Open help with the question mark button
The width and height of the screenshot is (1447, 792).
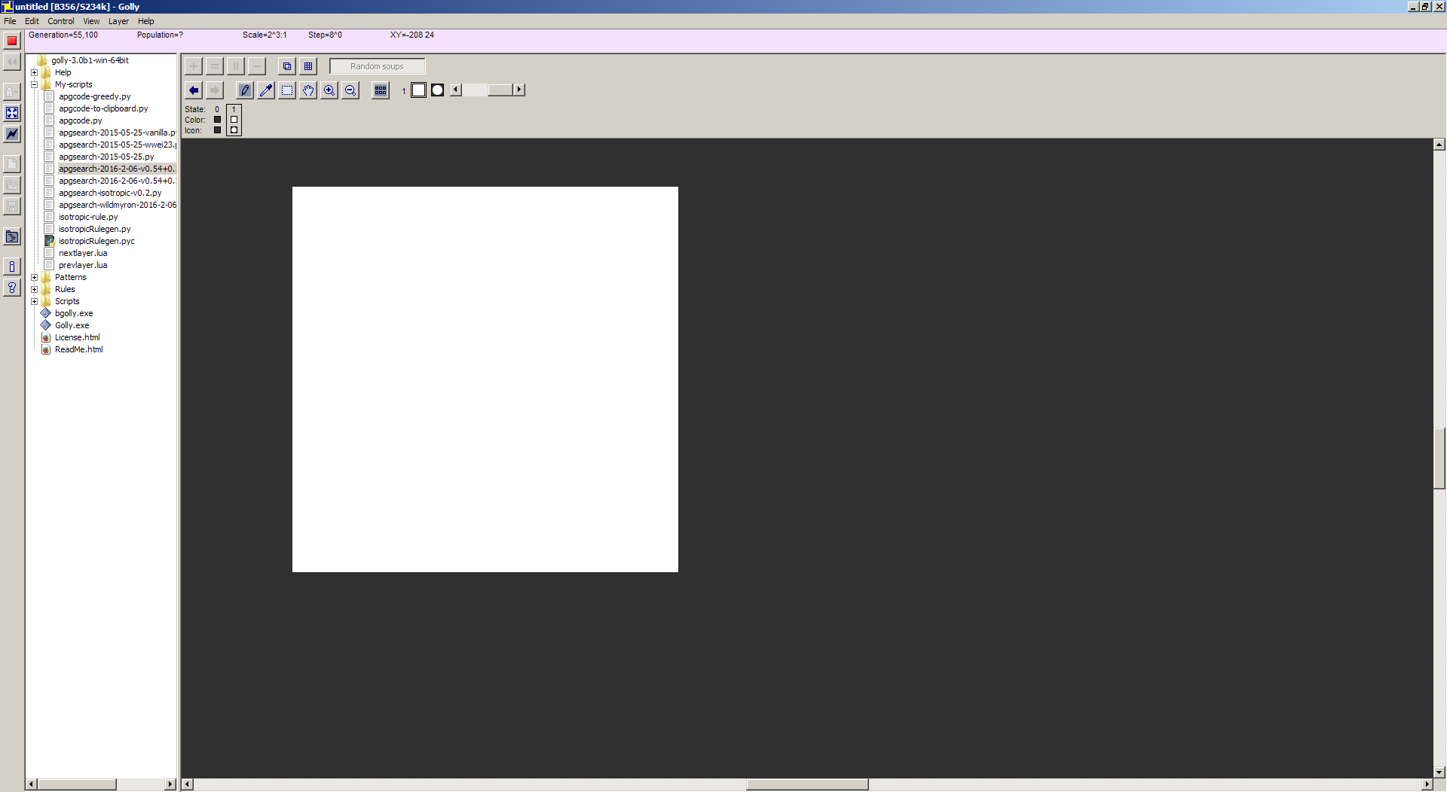click(x=12, y=288)
